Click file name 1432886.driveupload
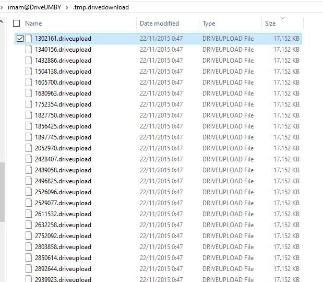The image size is (323, 282). [63, 61]
